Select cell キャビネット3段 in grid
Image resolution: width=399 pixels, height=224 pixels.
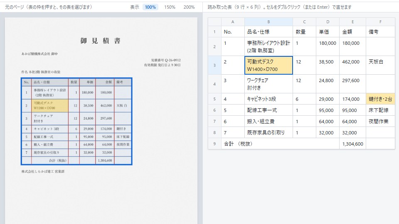pos(269,99)
